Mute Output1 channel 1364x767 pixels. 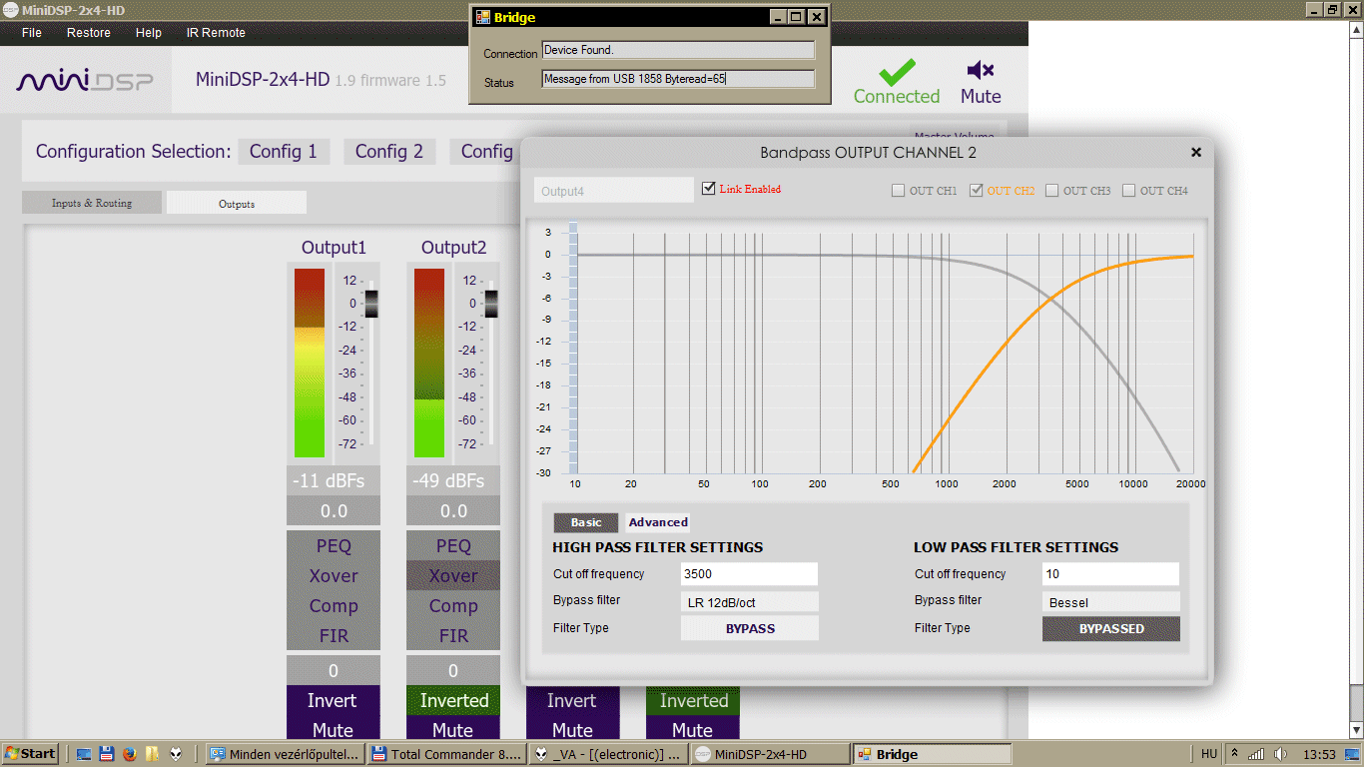point(333,729)
